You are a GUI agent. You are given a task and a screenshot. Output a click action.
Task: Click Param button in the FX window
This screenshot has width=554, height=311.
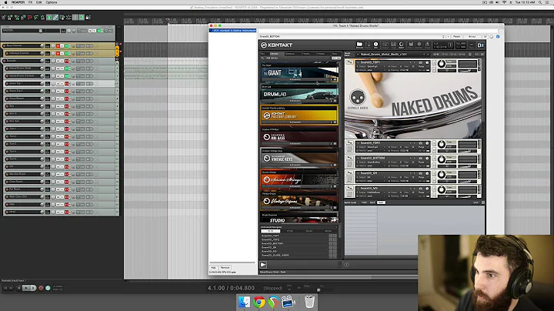point(457,36)
